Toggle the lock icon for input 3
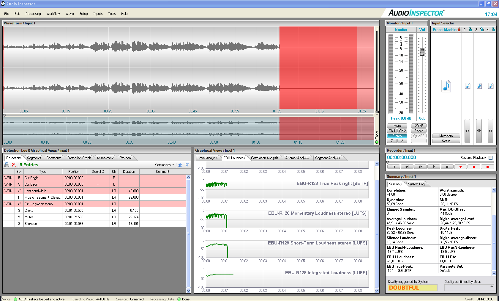The height and width of the screenshot is (301, 499). tap(482, 29)
